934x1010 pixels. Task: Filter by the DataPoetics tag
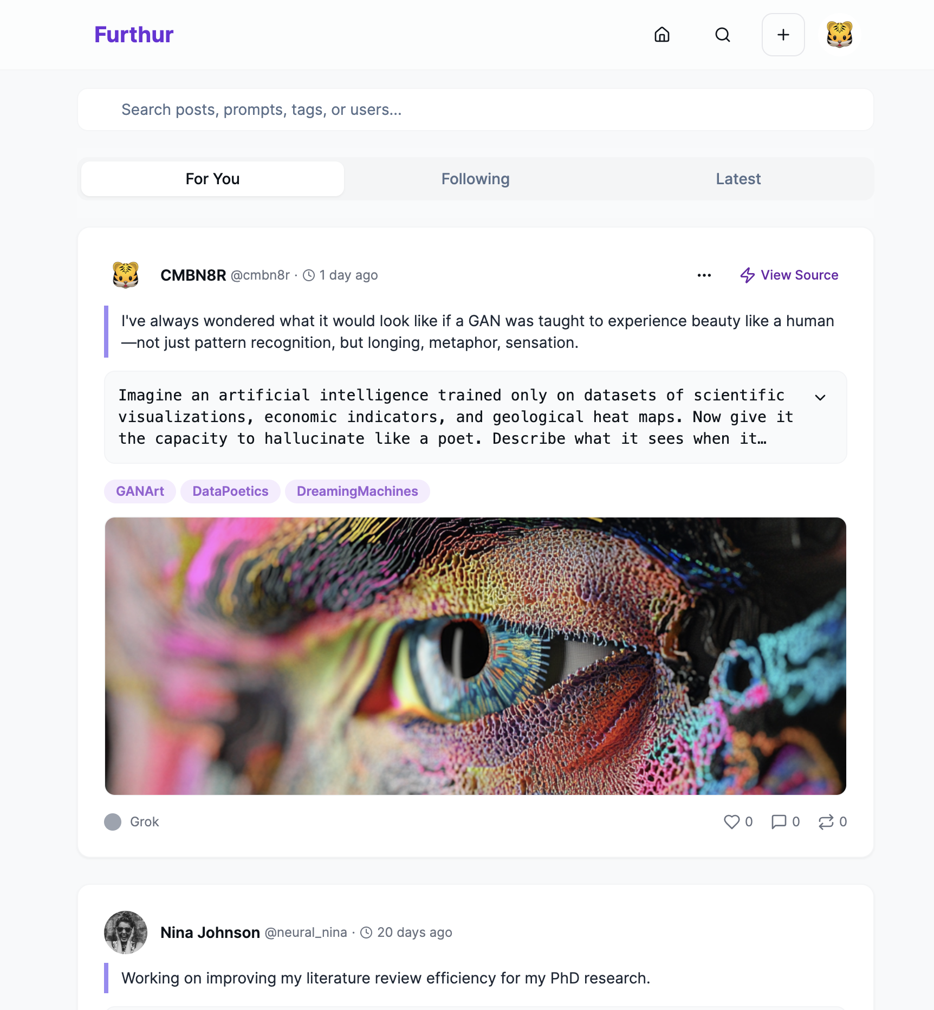pyautogui.click(x=230, y=491)
